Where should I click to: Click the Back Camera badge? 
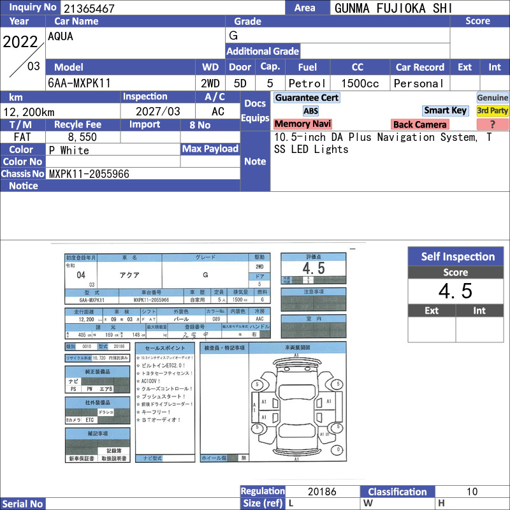419,124
